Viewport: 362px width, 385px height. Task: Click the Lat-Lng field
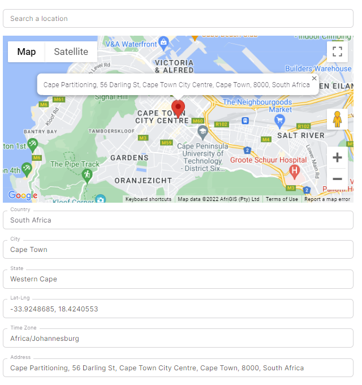tap(178, 309)
